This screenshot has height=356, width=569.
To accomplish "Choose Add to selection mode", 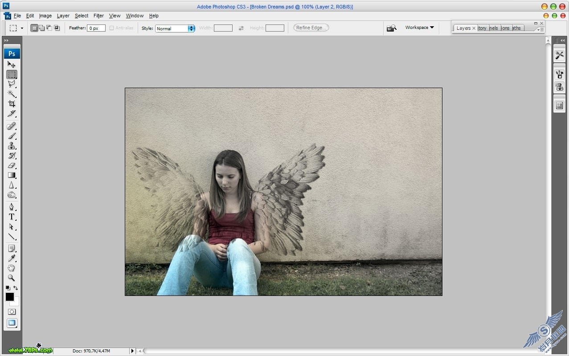I will 42,28.
